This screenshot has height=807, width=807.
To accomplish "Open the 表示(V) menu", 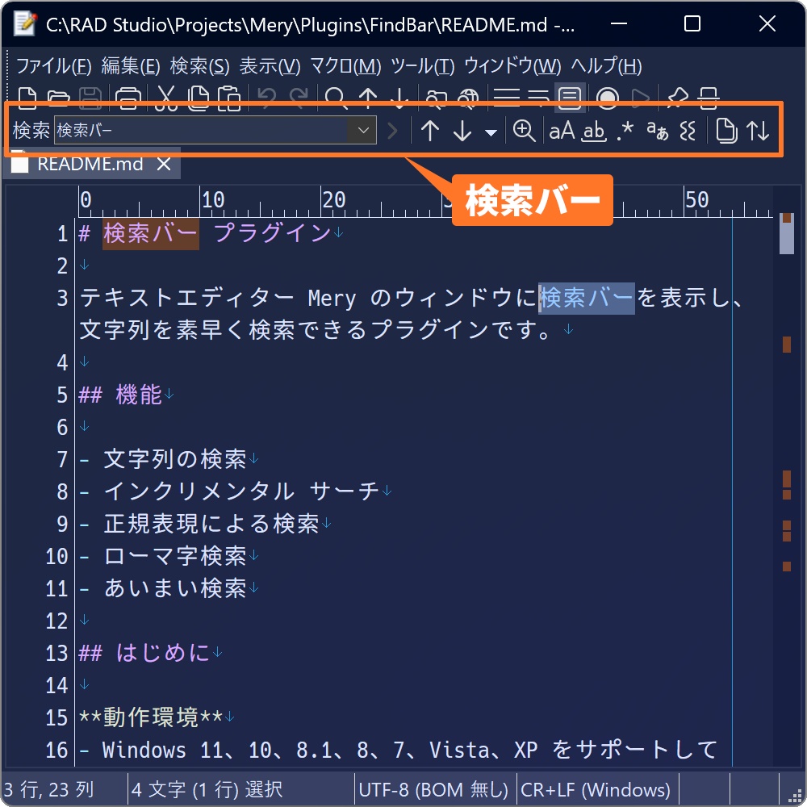I will (x=270, y=66).
